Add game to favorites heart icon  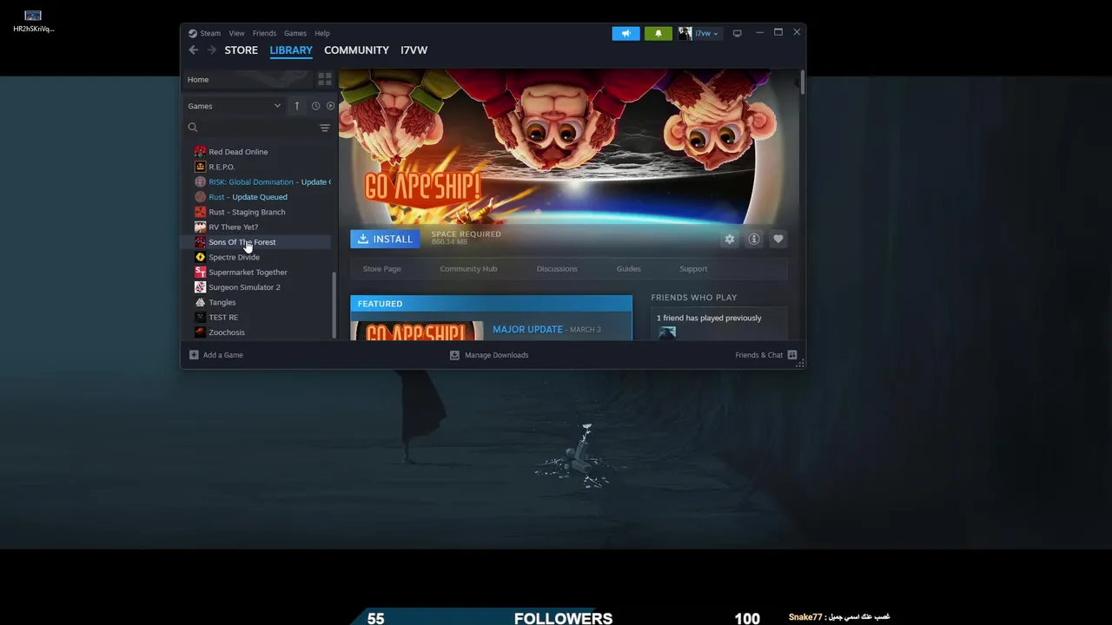coord(778,239)
